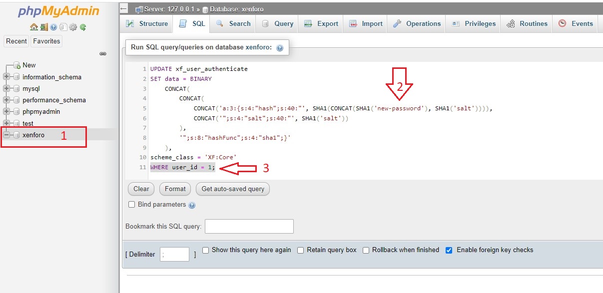Open the Search tab
The height and width of the screenshot is (293, 603).
pyautogui.click(x=233, y=23)
